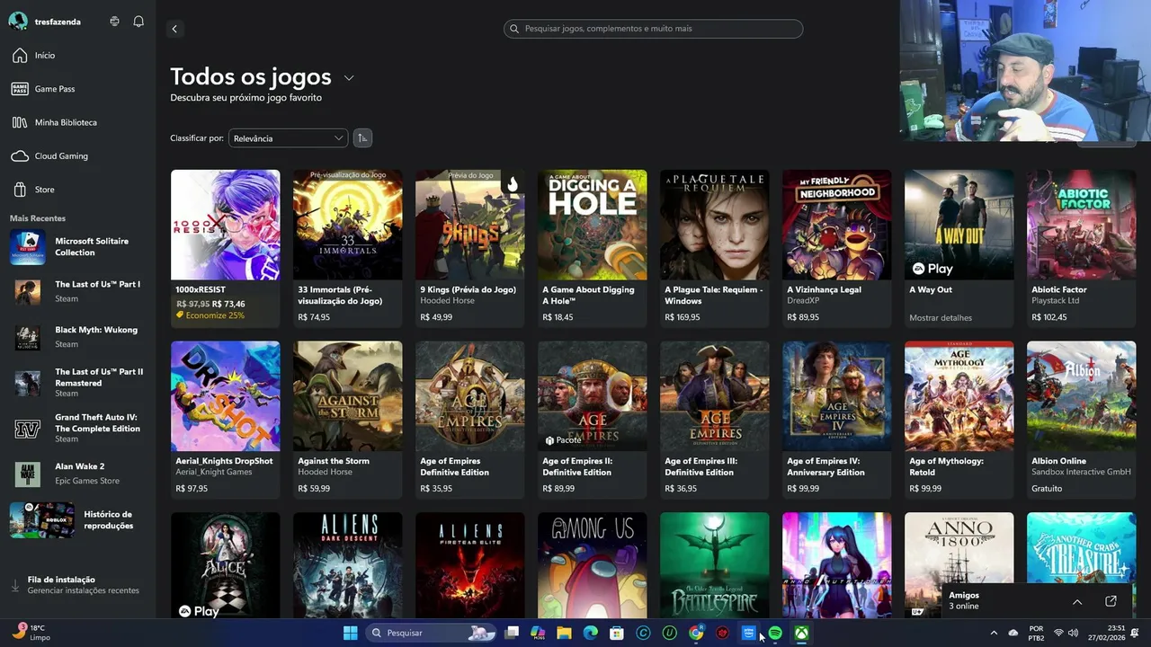Open 33 Immortals game thumbnail

point(347,225)
